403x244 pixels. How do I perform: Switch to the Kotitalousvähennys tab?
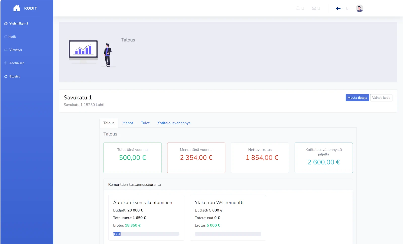click(x=174, y=123)
